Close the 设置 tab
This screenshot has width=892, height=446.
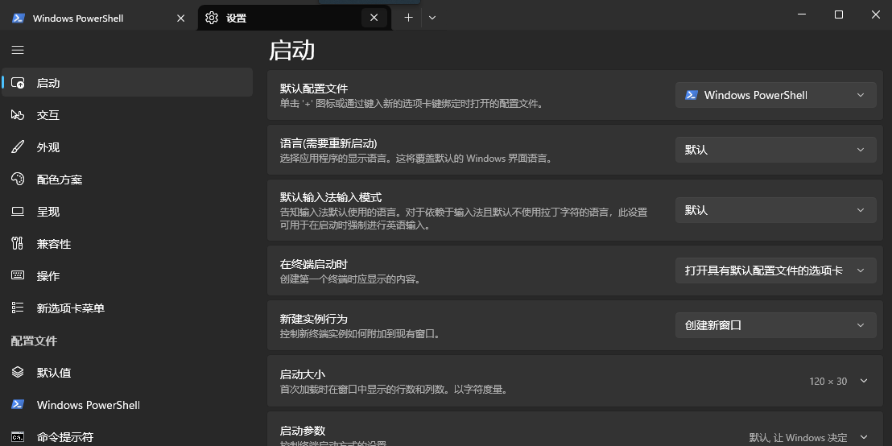(x=374, y=18)
